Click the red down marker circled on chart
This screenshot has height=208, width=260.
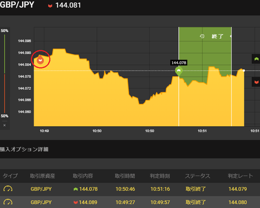pos(40,60)
